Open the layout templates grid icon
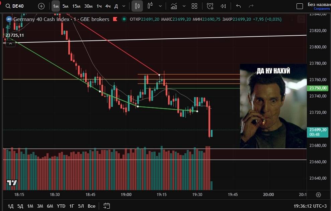The image size is (331, 211). click(x=194, y=6)
